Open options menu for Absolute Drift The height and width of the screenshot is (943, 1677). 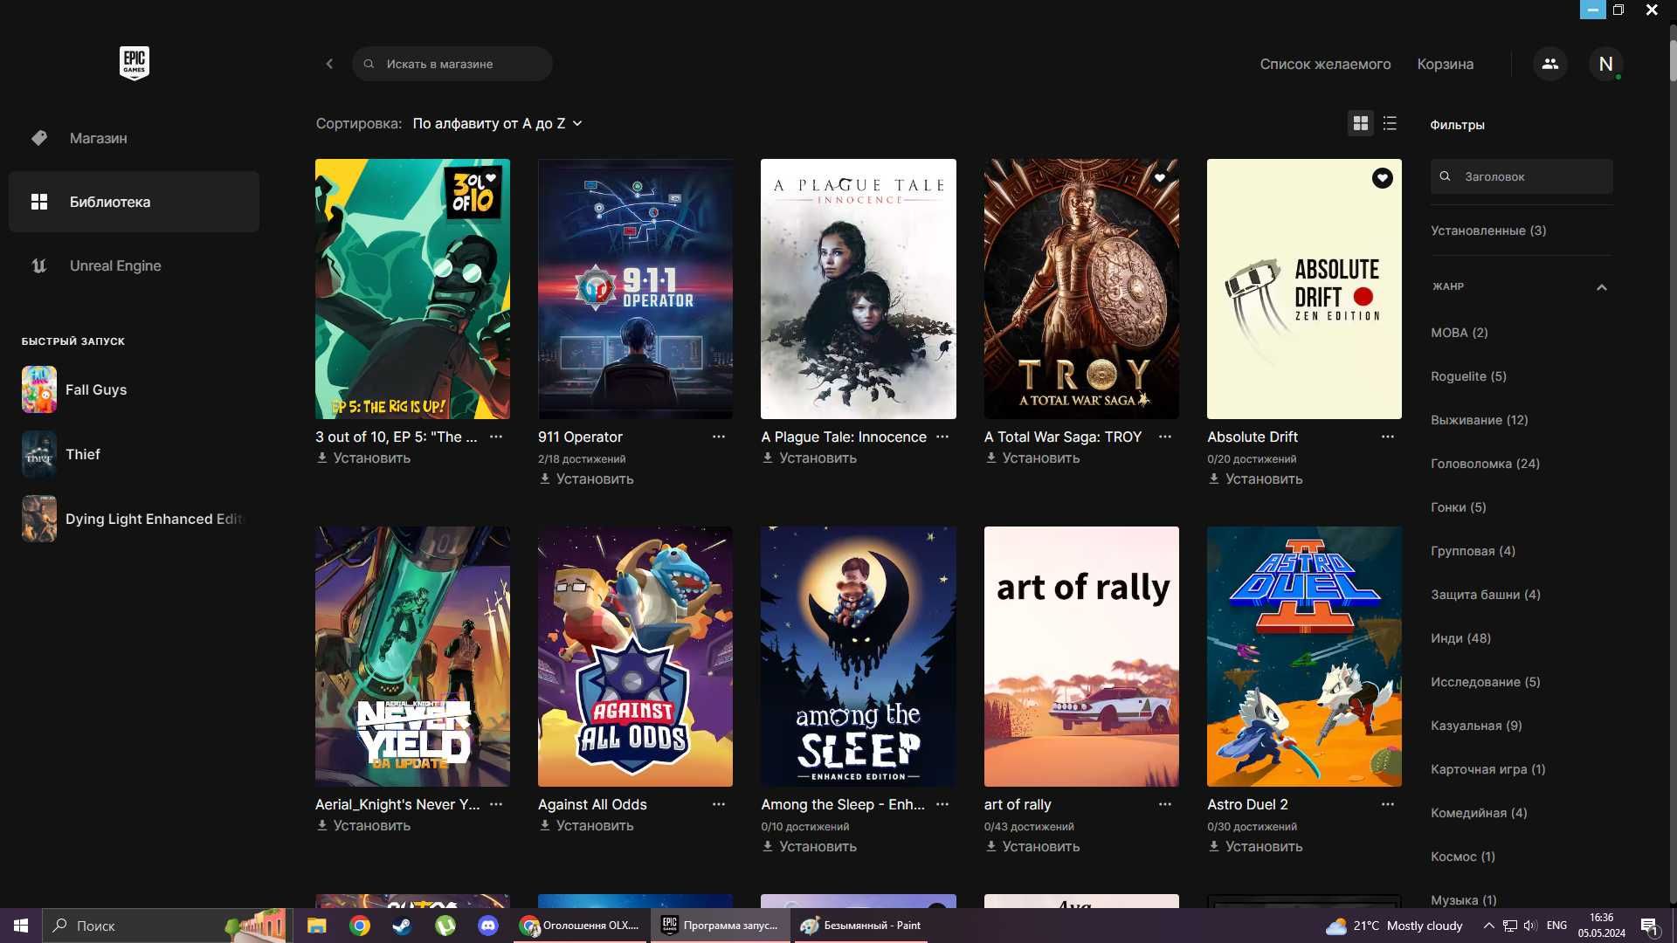coord(1388,437)
